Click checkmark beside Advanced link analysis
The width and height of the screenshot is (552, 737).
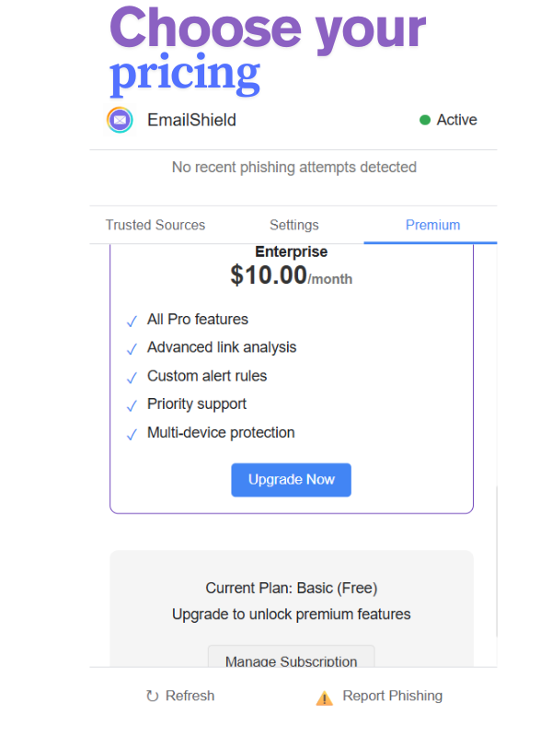(x=132, y=349)
